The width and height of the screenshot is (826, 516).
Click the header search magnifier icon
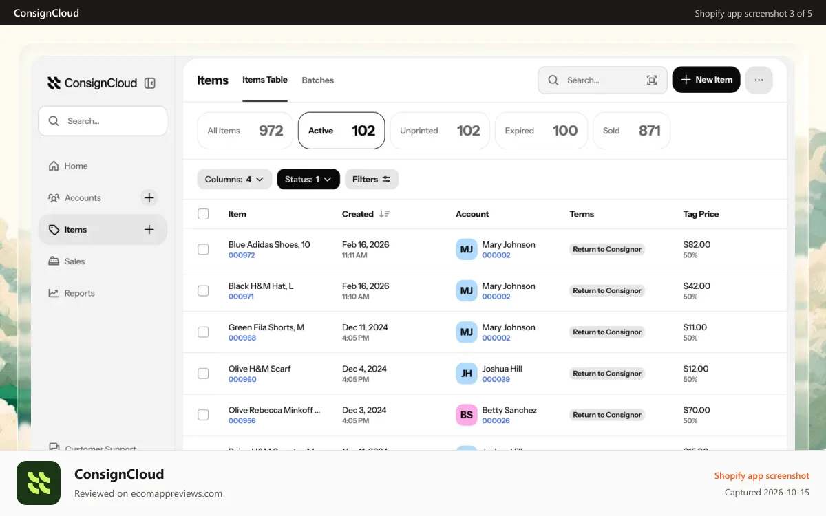click(x=553, y=80)
